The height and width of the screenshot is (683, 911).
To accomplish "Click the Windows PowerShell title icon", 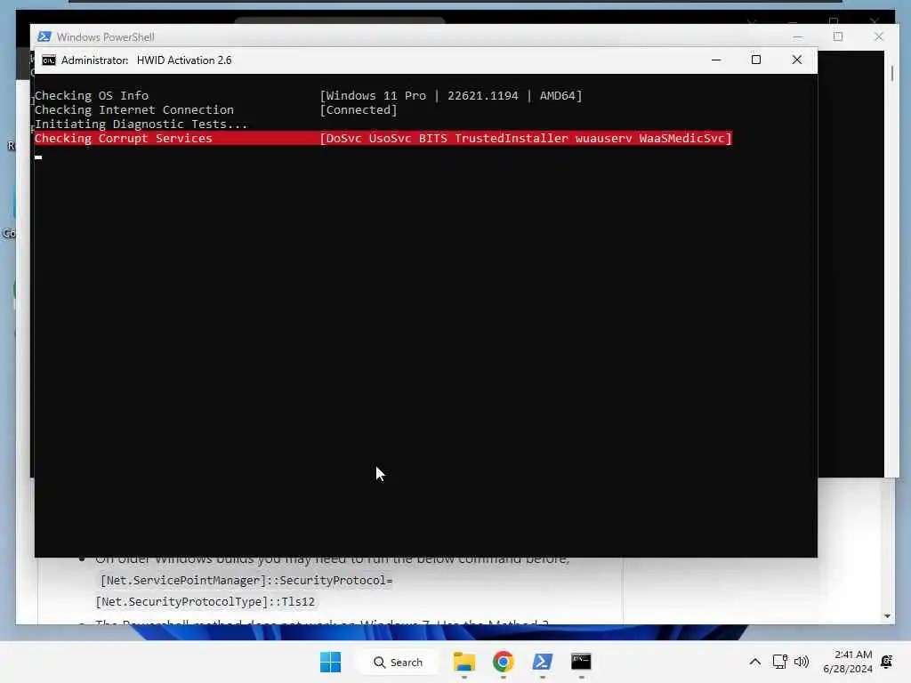I will point(44,36).
